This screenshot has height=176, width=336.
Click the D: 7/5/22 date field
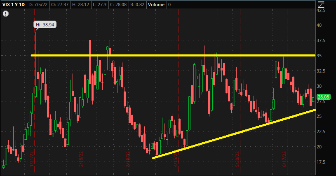click(38, 5)
